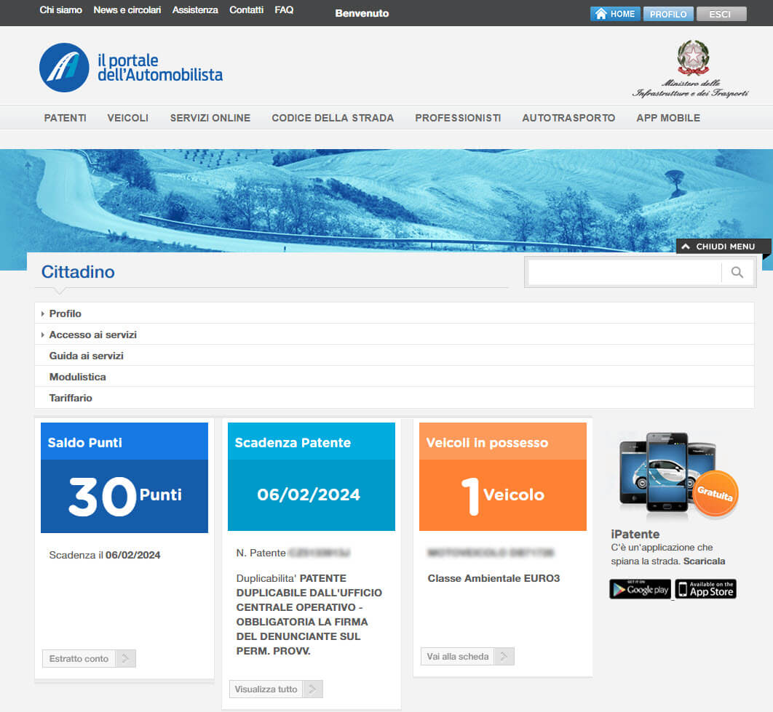This screenshot has height=712, width=773.
Task: Click the Ministero delle Infrastrutture emblem
Action: 693,57
